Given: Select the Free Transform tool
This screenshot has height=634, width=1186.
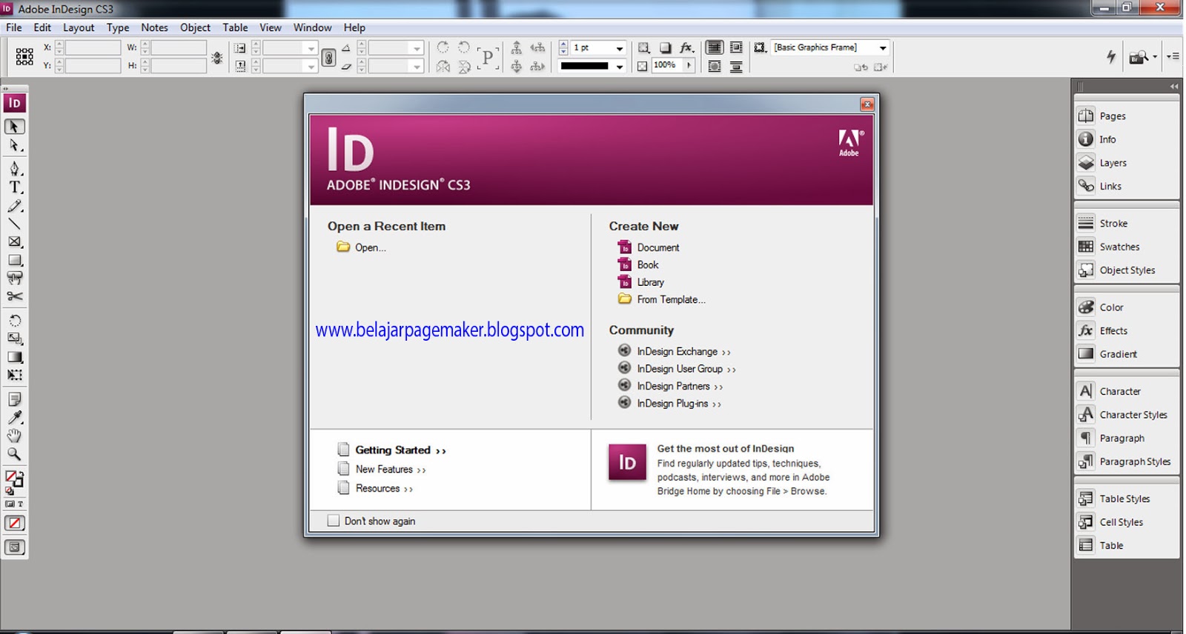Looking at the screenshot, I should click(14, 376).
